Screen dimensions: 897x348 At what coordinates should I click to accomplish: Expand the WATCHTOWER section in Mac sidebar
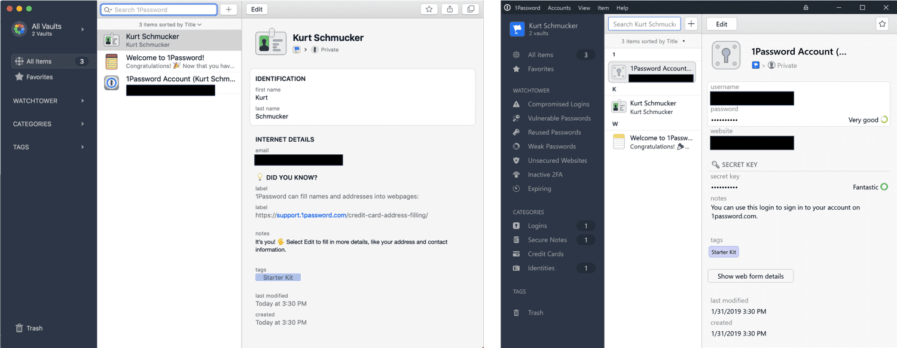pyautogui.click(x=48, y=101)
